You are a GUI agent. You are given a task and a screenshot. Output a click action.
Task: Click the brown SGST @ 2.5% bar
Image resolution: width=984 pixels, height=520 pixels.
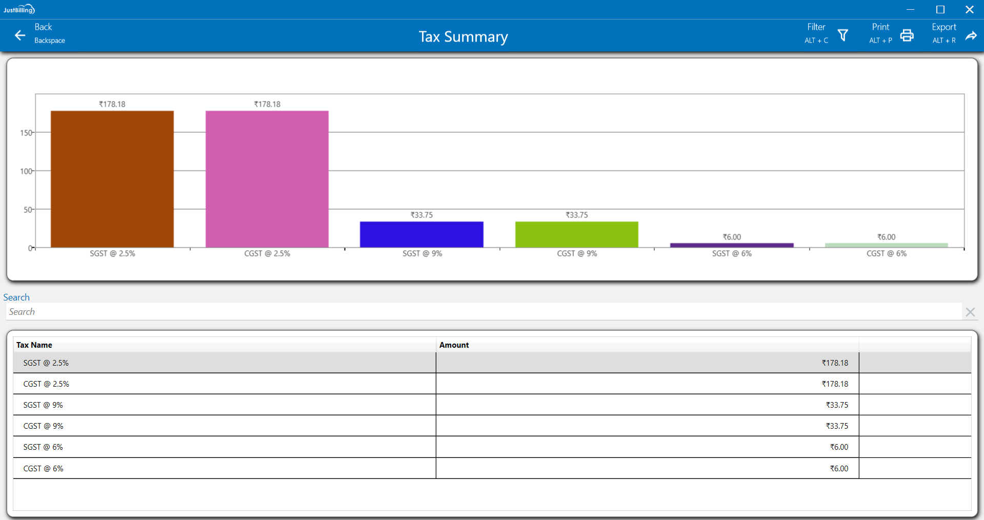pos(112,179)
